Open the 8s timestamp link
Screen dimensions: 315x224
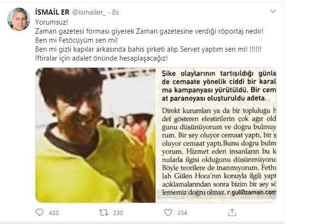[x=115, y=12]
